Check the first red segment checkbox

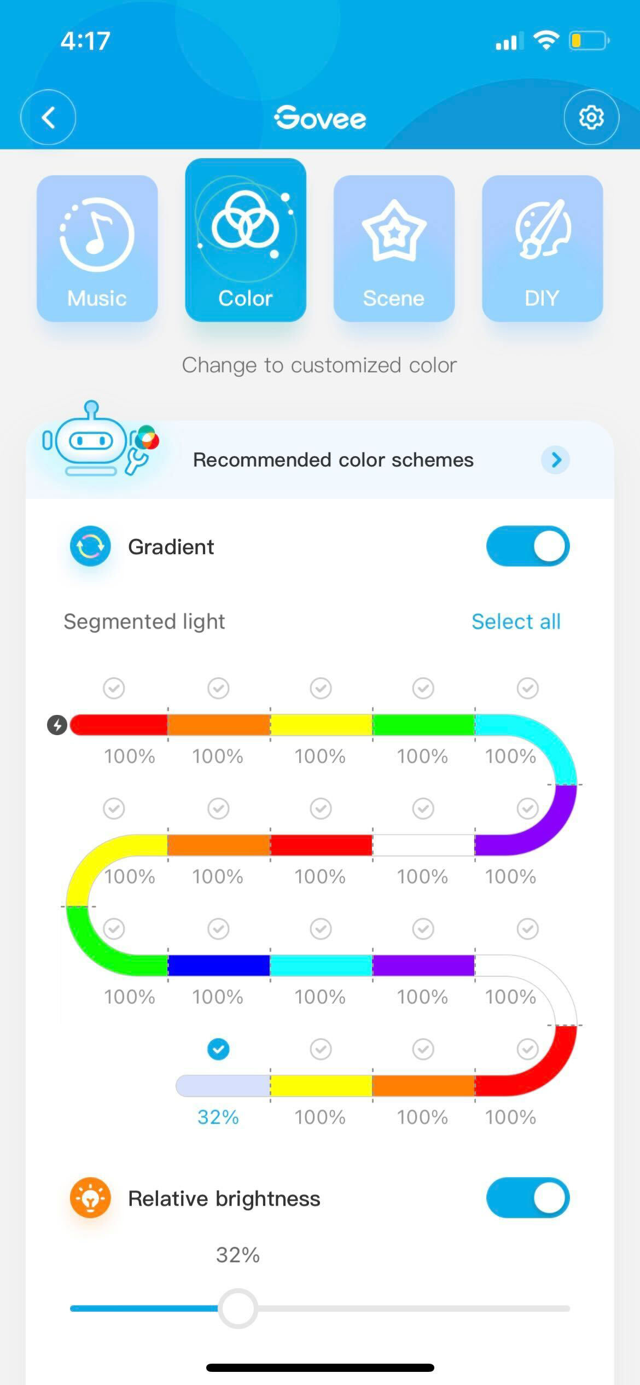click(114, 688)
